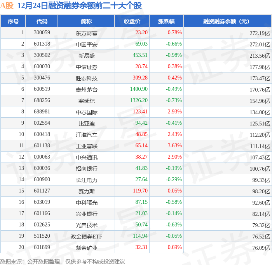Click the balance value 213.56亿
Screen dimensions: 272x265
click(x=260, y=56)
